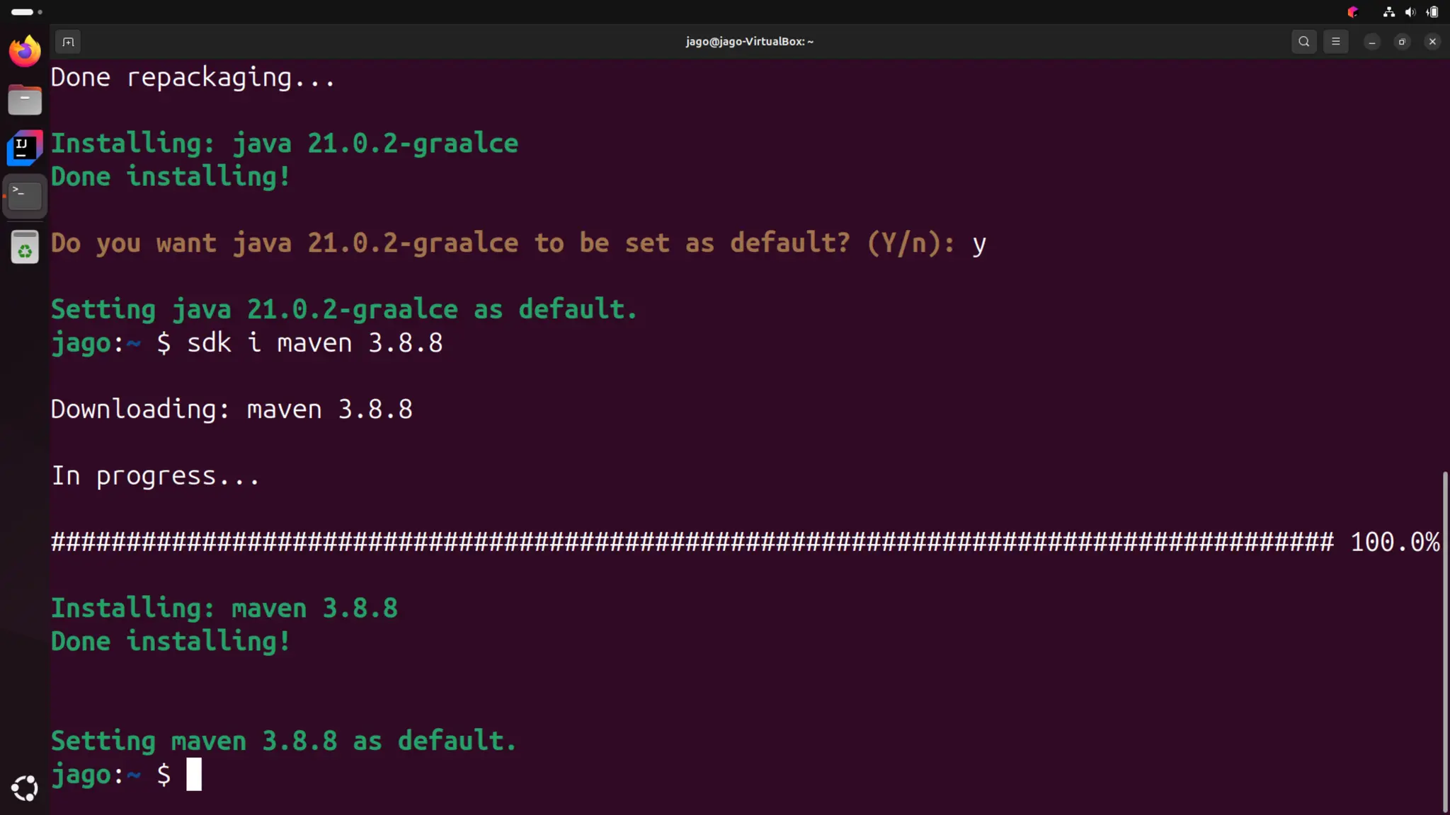Click the jago@jago-VirtualBox window title
Viewport: 1450px width, 815px height.
coord(749,42)
